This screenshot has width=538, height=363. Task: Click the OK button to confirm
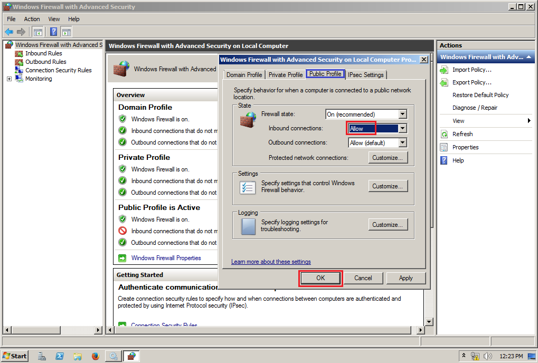pos(320,278)
